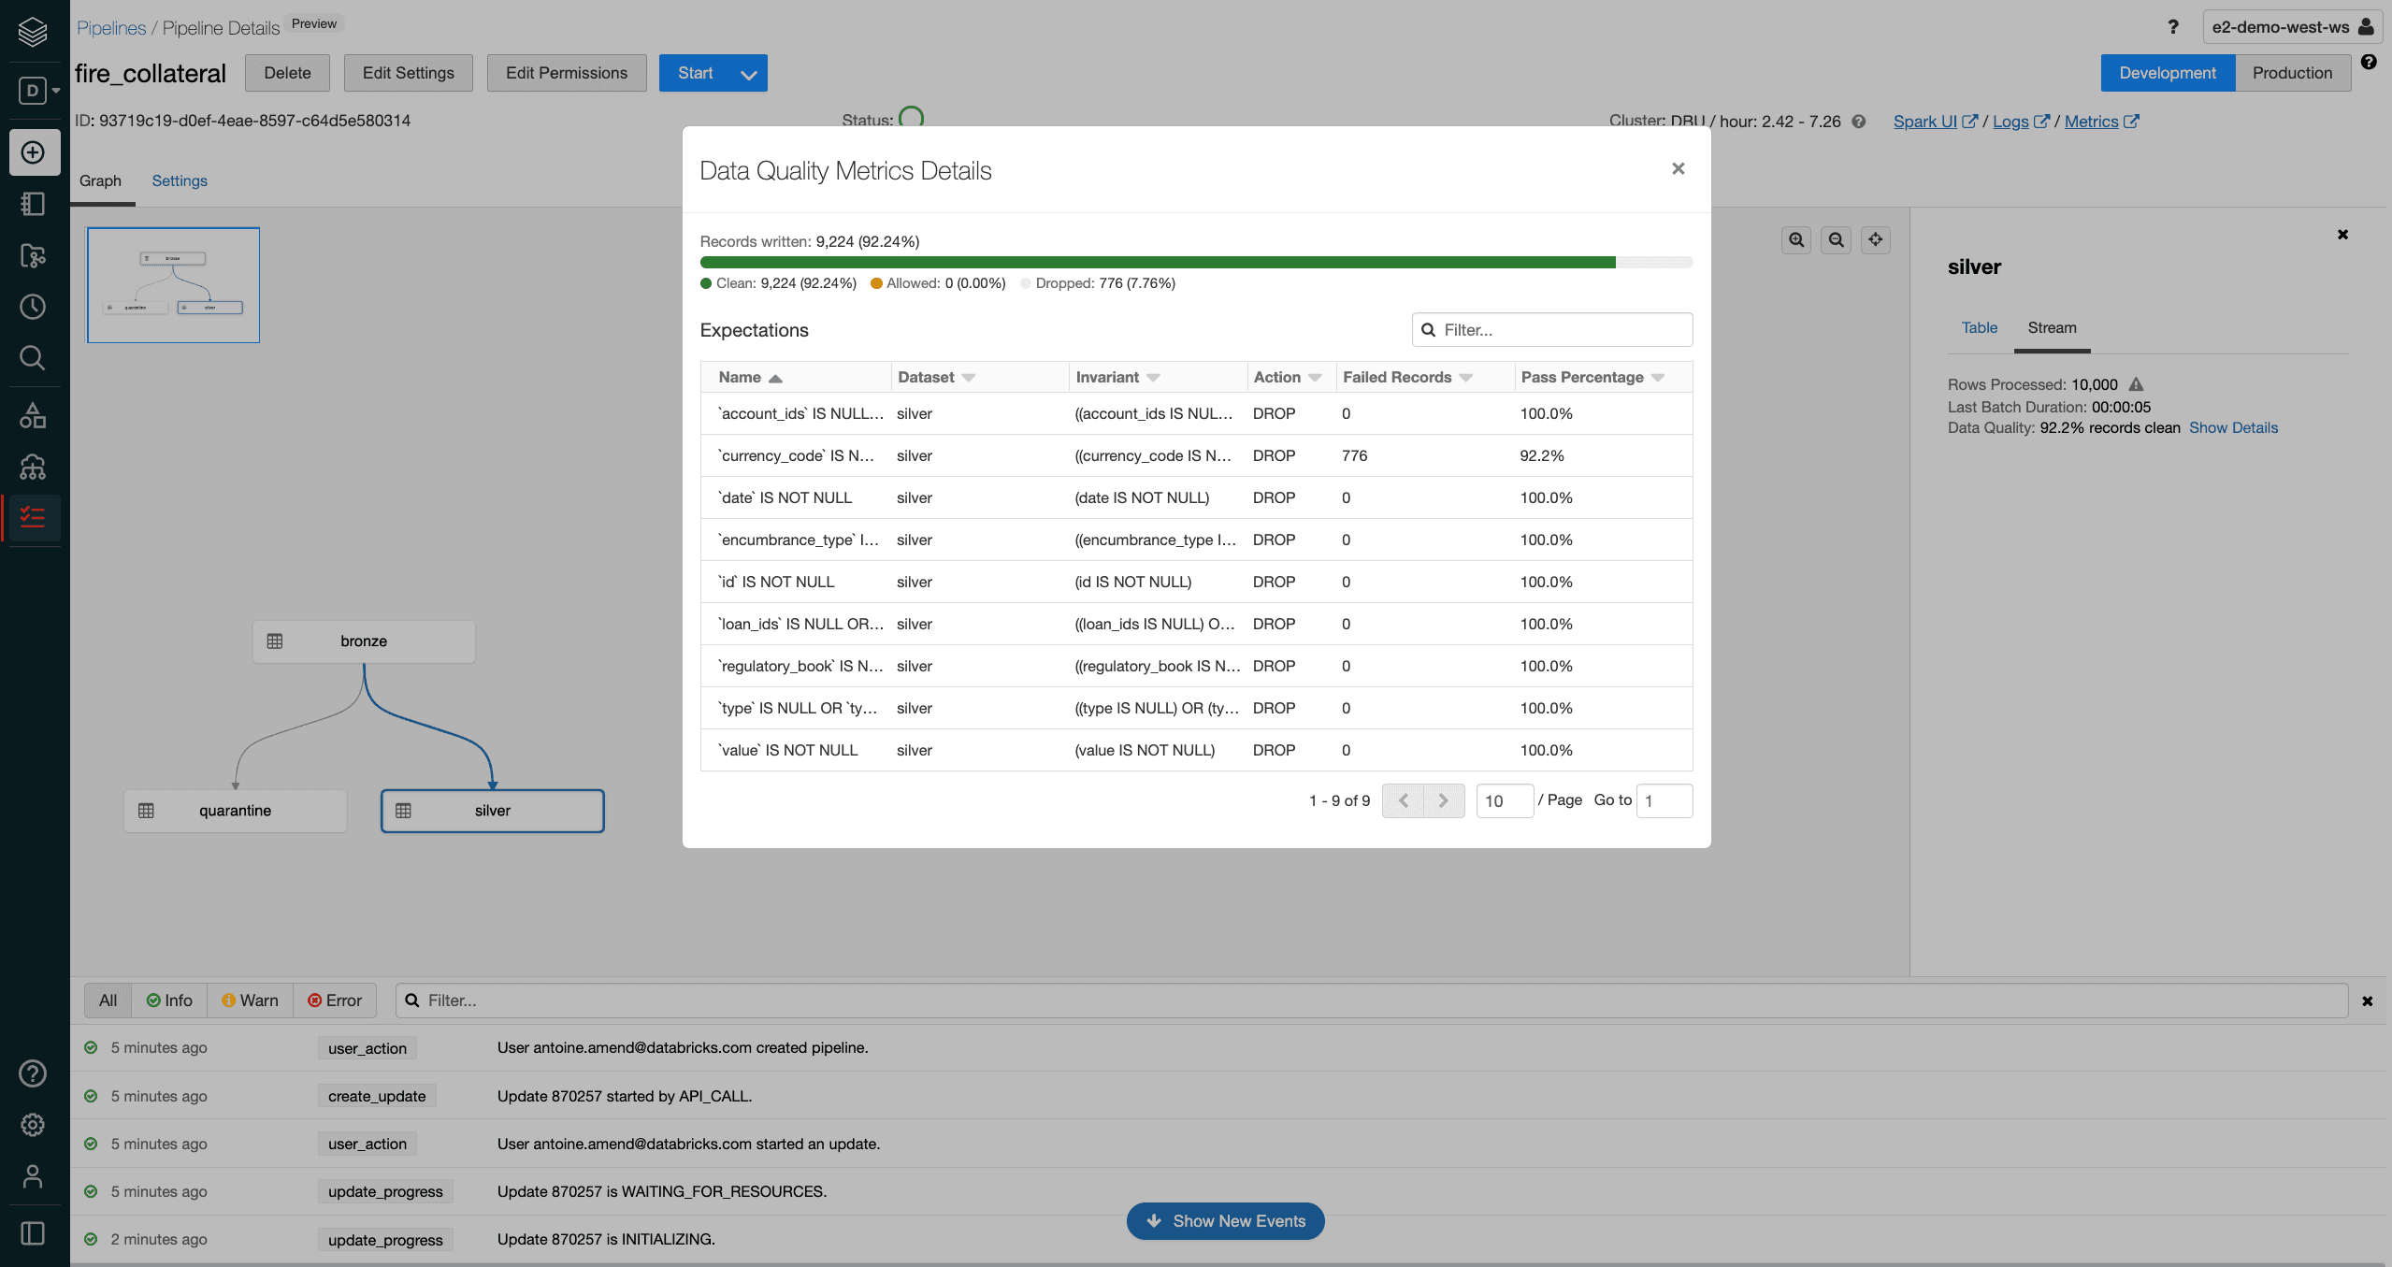Open the Create new plus icon in sidebar
Screen dimensions: 2392x1267
tap(34, 152)
